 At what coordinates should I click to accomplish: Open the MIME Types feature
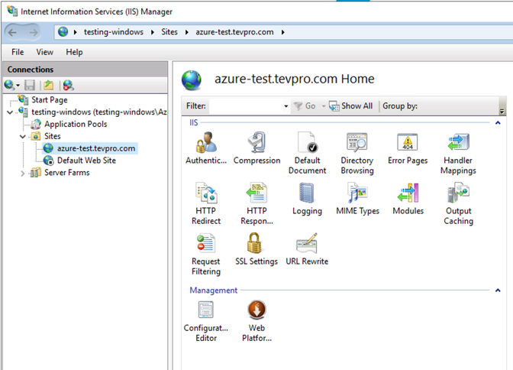pos(357,199)
